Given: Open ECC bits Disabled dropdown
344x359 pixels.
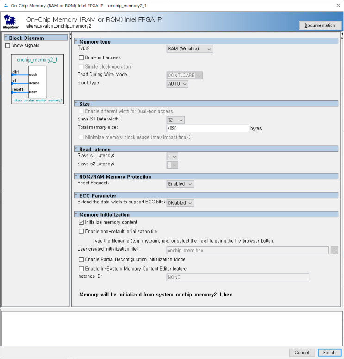Looking at the screenshot, I should [x=180, y=203].
